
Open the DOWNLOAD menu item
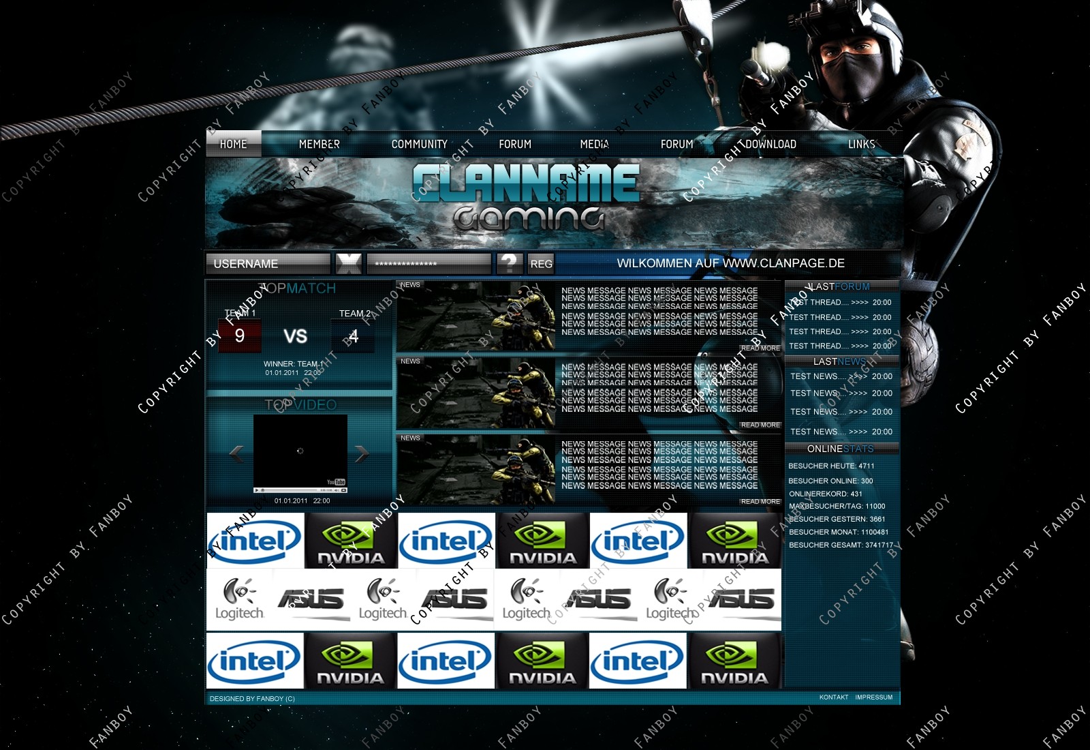[770, 144]
